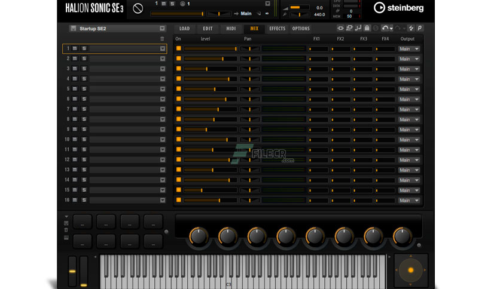Switch to the LOAD tab

185,29
